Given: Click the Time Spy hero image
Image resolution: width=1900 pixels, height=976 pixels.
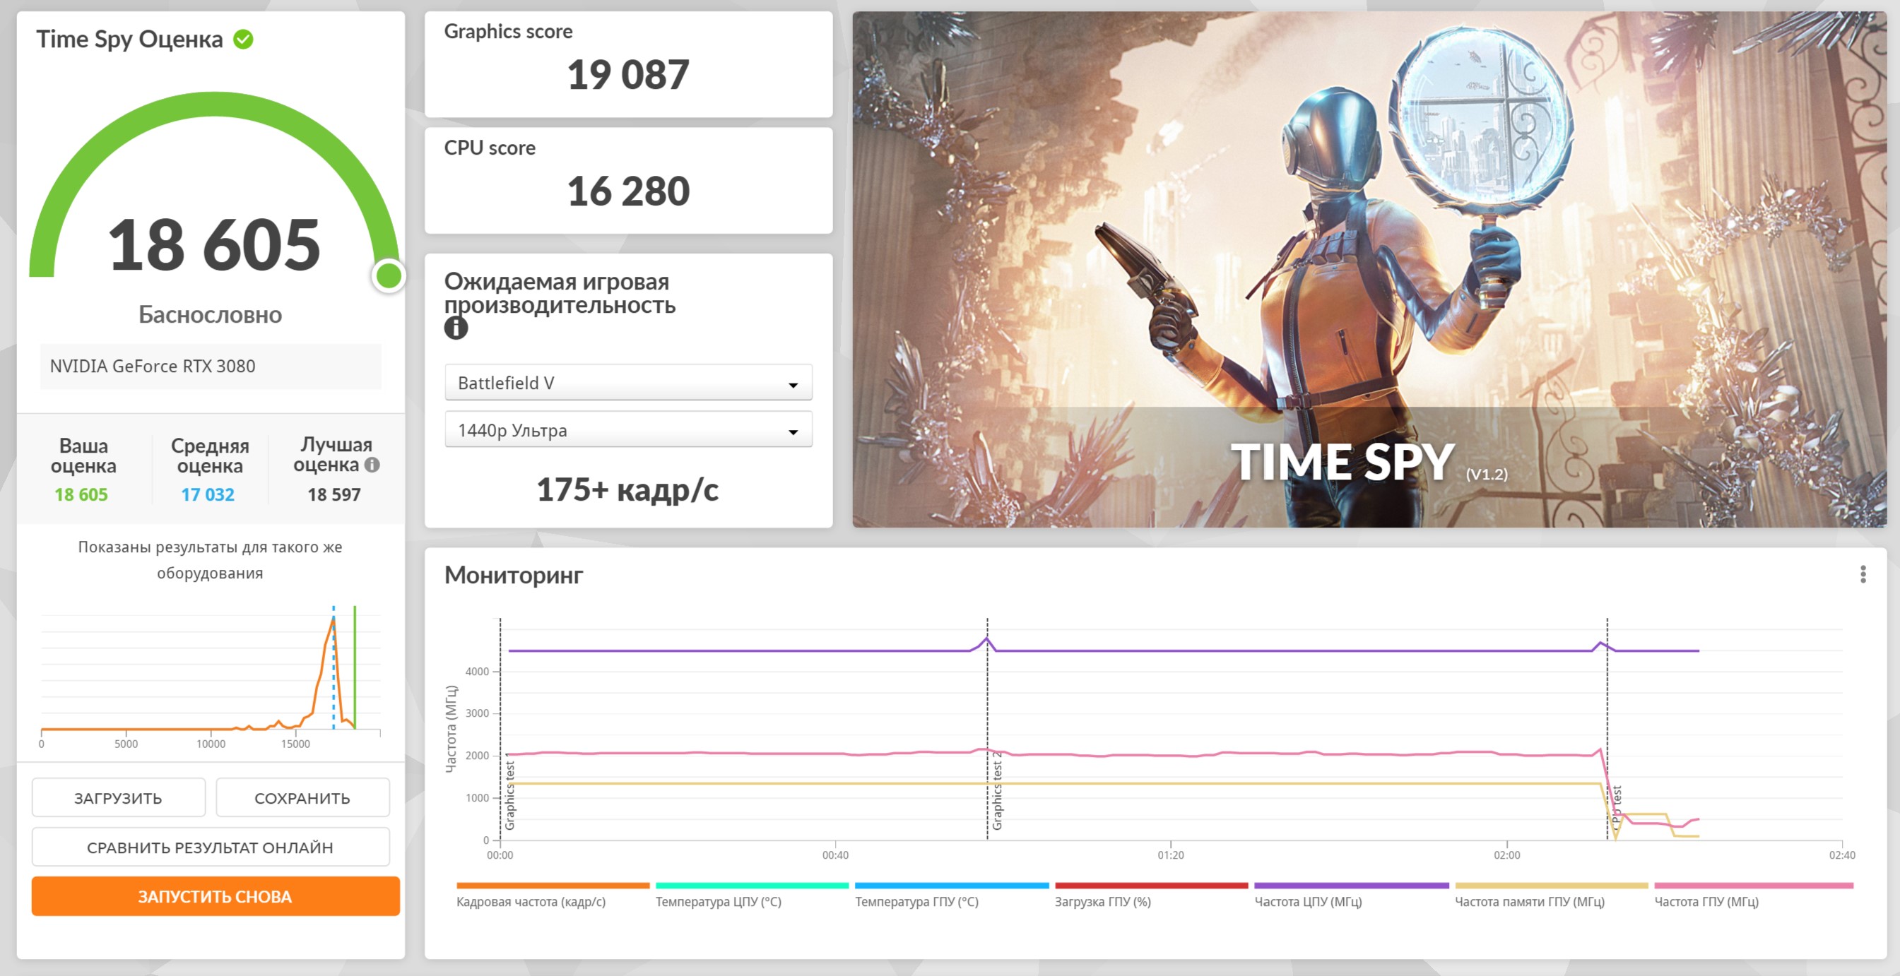Looking at the screenshot, I should tap(1369, 269).
